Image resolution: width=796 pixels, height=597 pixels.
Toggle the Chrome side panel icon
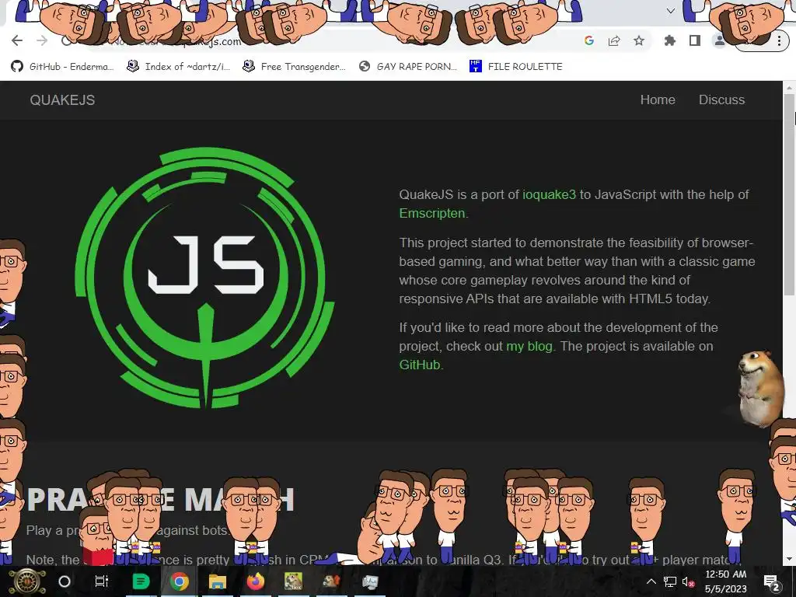pos(694,40)
